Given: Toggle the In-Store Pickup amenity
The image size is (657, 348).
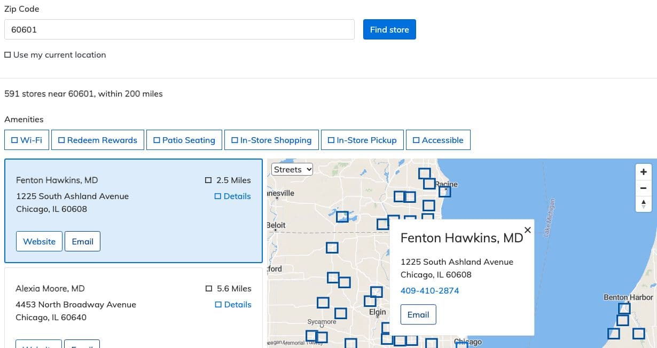Looking at the screenshot, I should 362,140.
